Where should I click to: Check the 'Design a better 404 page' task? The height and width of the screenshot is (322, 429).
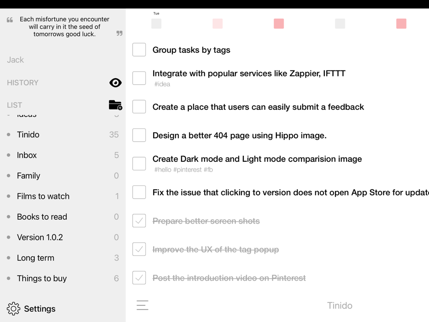139,135
